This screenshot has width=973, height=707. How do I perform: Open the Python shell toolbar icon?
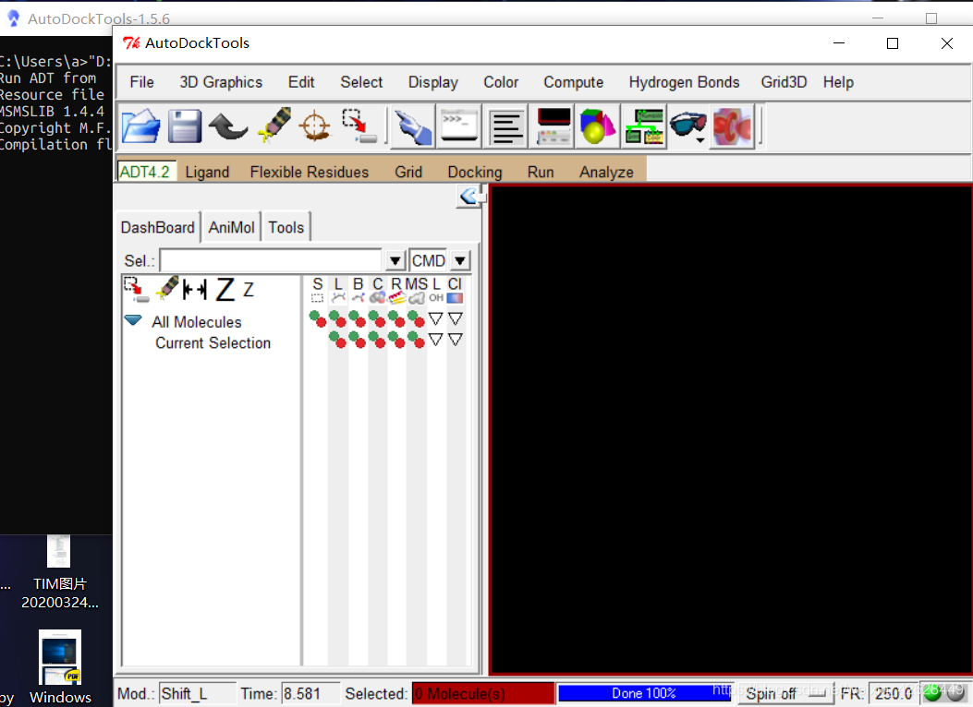click(x=459, y=126)
